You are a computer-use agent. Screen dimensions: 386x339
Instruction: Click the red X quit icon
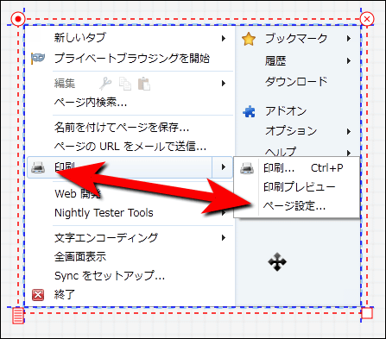(x=38, y=295)
